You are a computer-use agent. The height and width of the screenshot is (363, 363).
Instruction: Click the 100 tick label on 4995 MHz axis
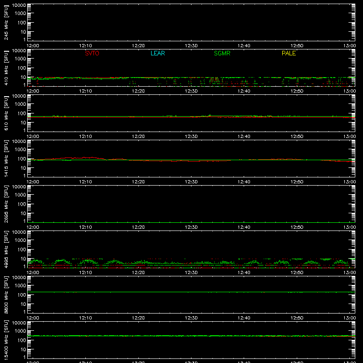[x=22, y=250]
